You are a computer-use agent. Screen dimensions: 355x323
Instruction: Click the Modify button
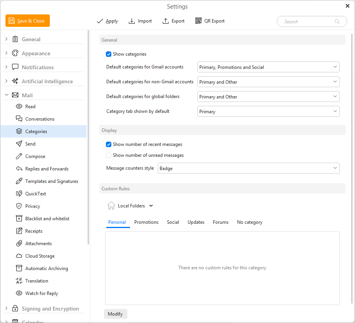tap(116, 314)
